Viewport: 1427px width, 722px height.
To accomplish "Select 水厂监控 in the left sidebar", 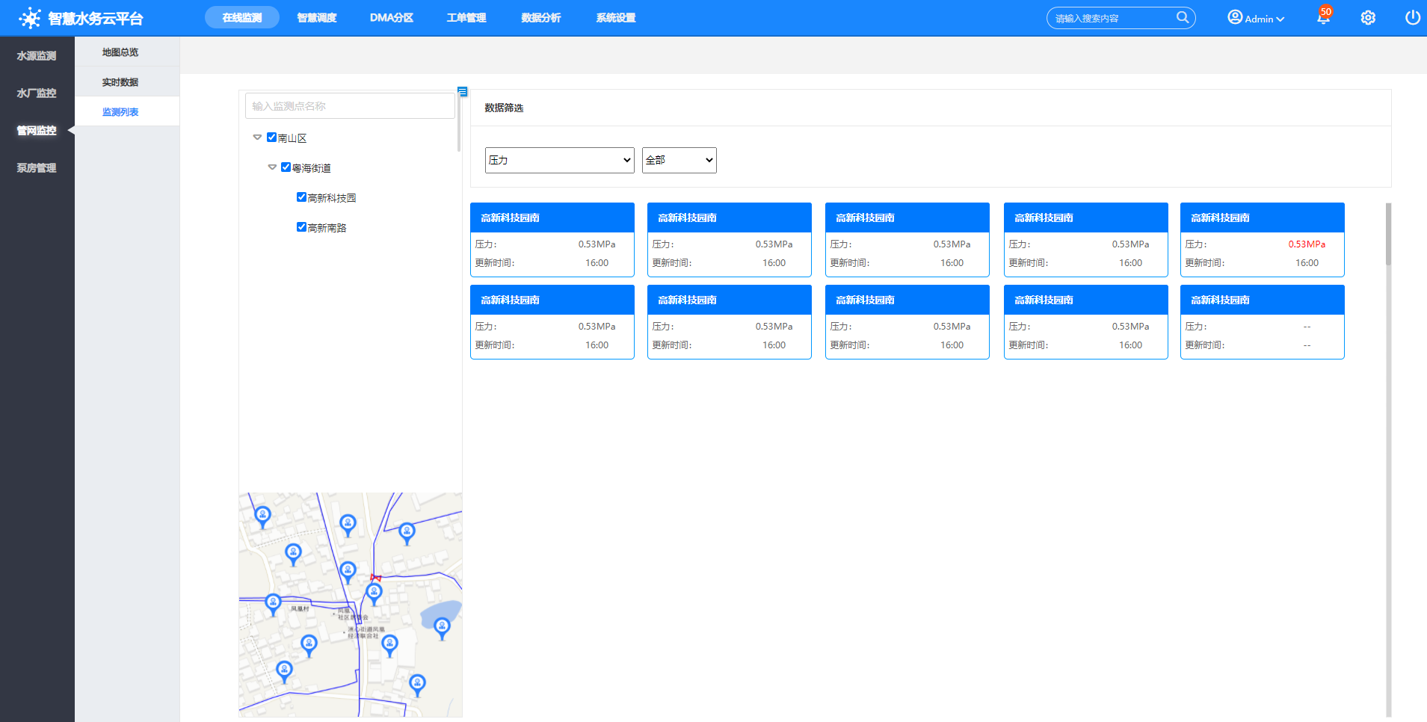I will pyautogui.click(x=37, y=93).
